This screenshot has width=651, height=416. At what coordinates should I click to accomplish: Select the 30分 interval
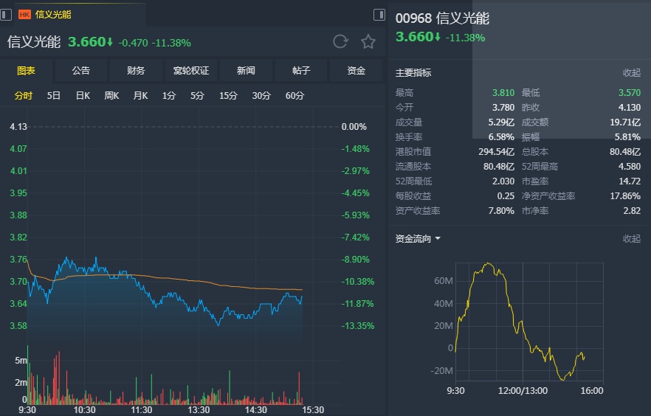tap(261, 96)
